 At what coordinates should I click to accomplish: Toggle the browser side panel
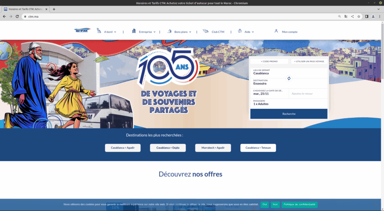367,17
